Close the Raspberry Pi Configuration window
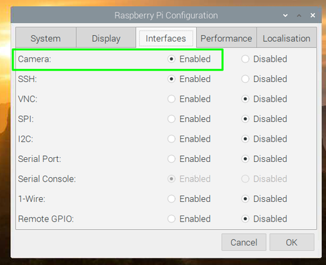This screenshot has height=265, width=326. 312,16
